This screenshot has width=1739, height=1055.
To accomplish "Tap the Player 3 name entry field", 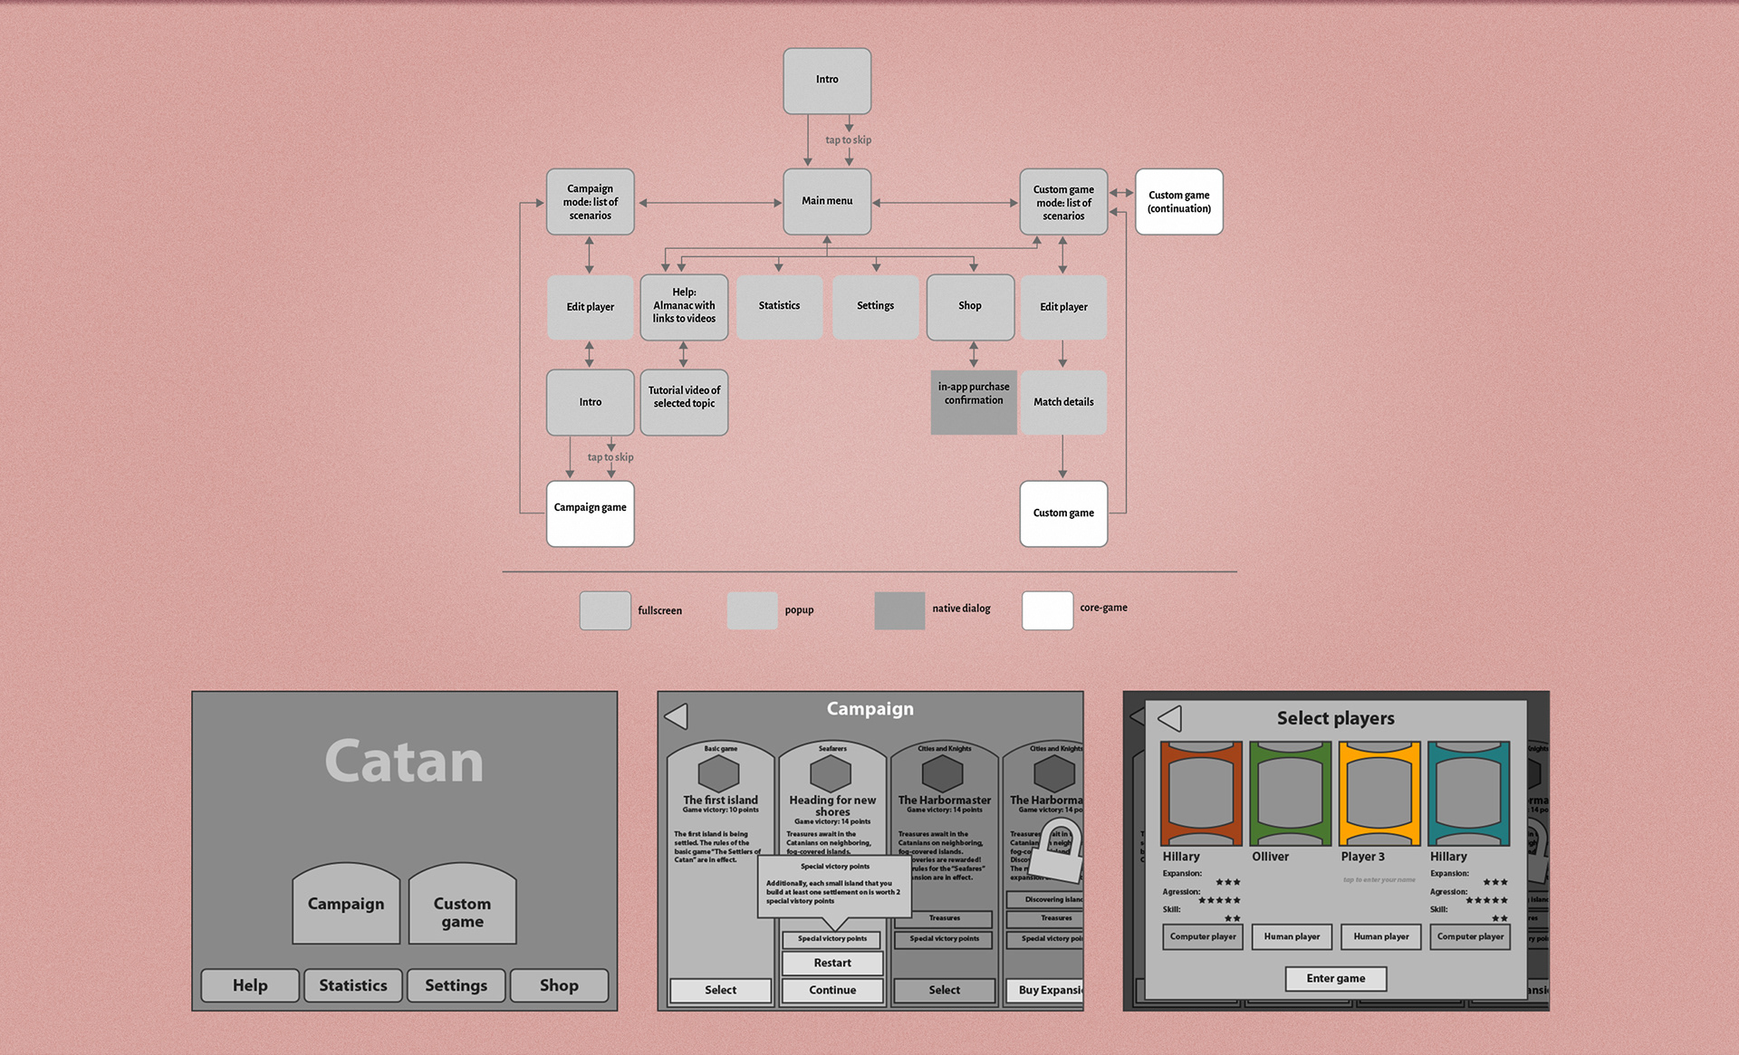I will [1379, 879].
